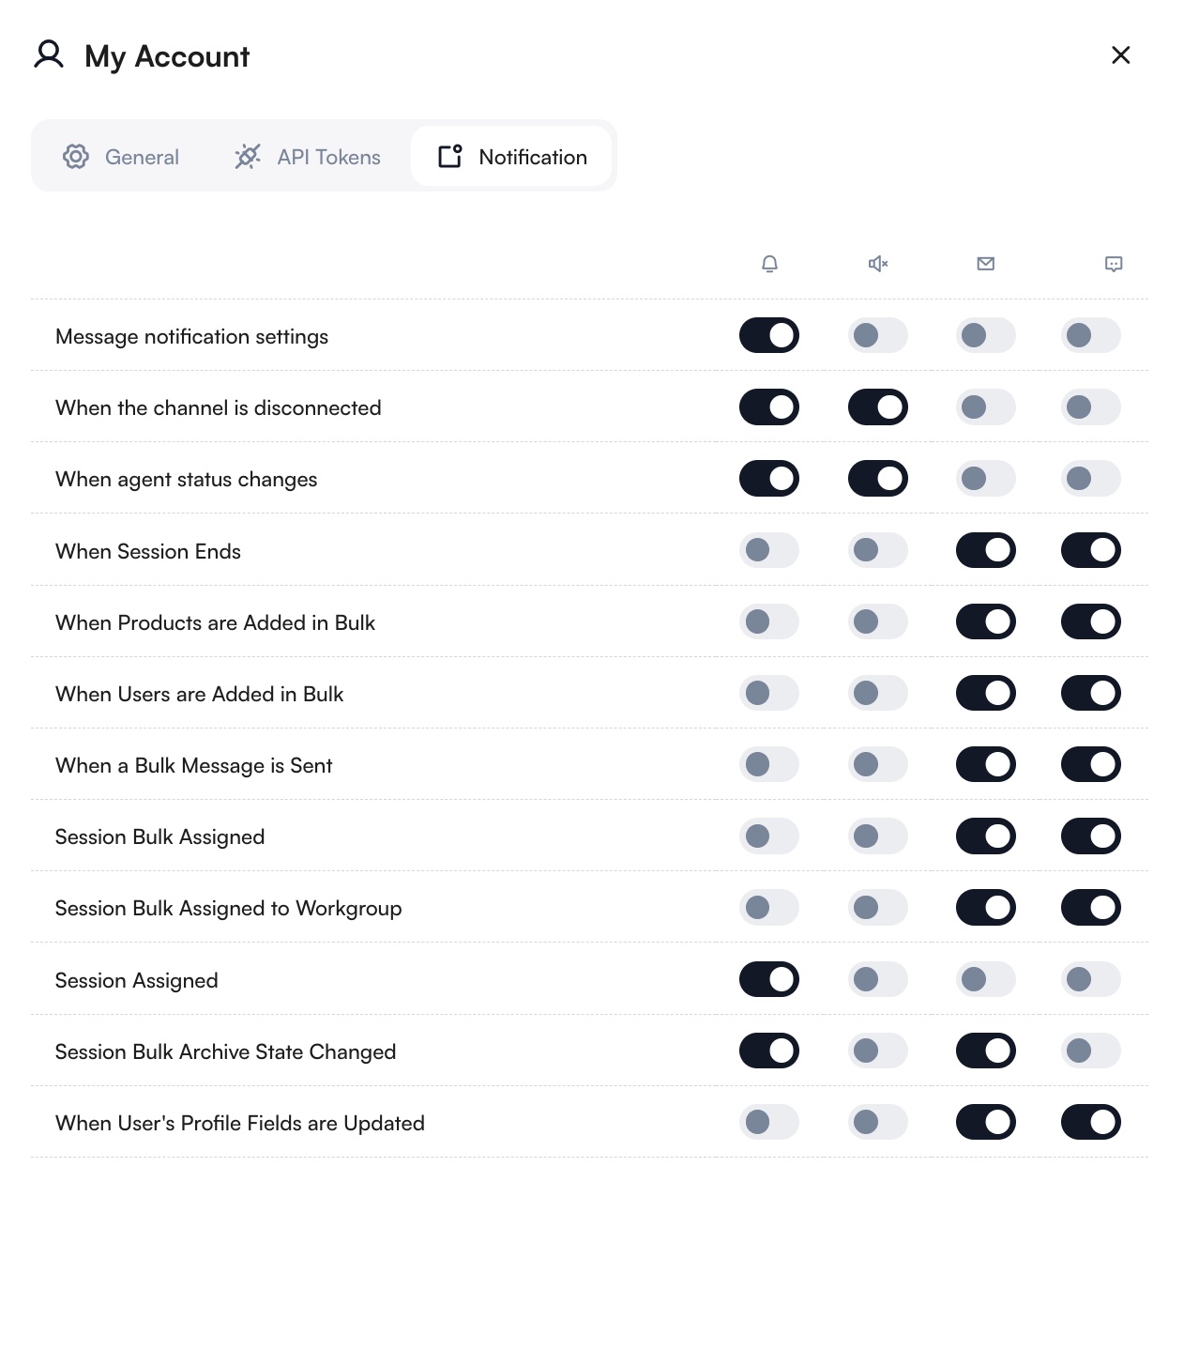Switch to the General tab
Screen dimensions: 1184x1350
[x=121, y=157]
